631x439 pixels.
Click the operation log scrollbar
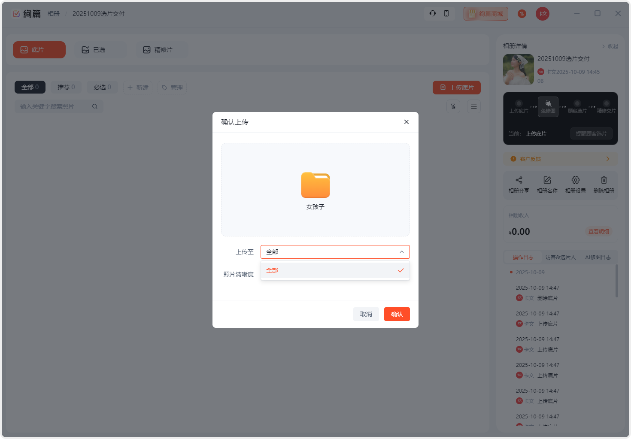(617, 281)
